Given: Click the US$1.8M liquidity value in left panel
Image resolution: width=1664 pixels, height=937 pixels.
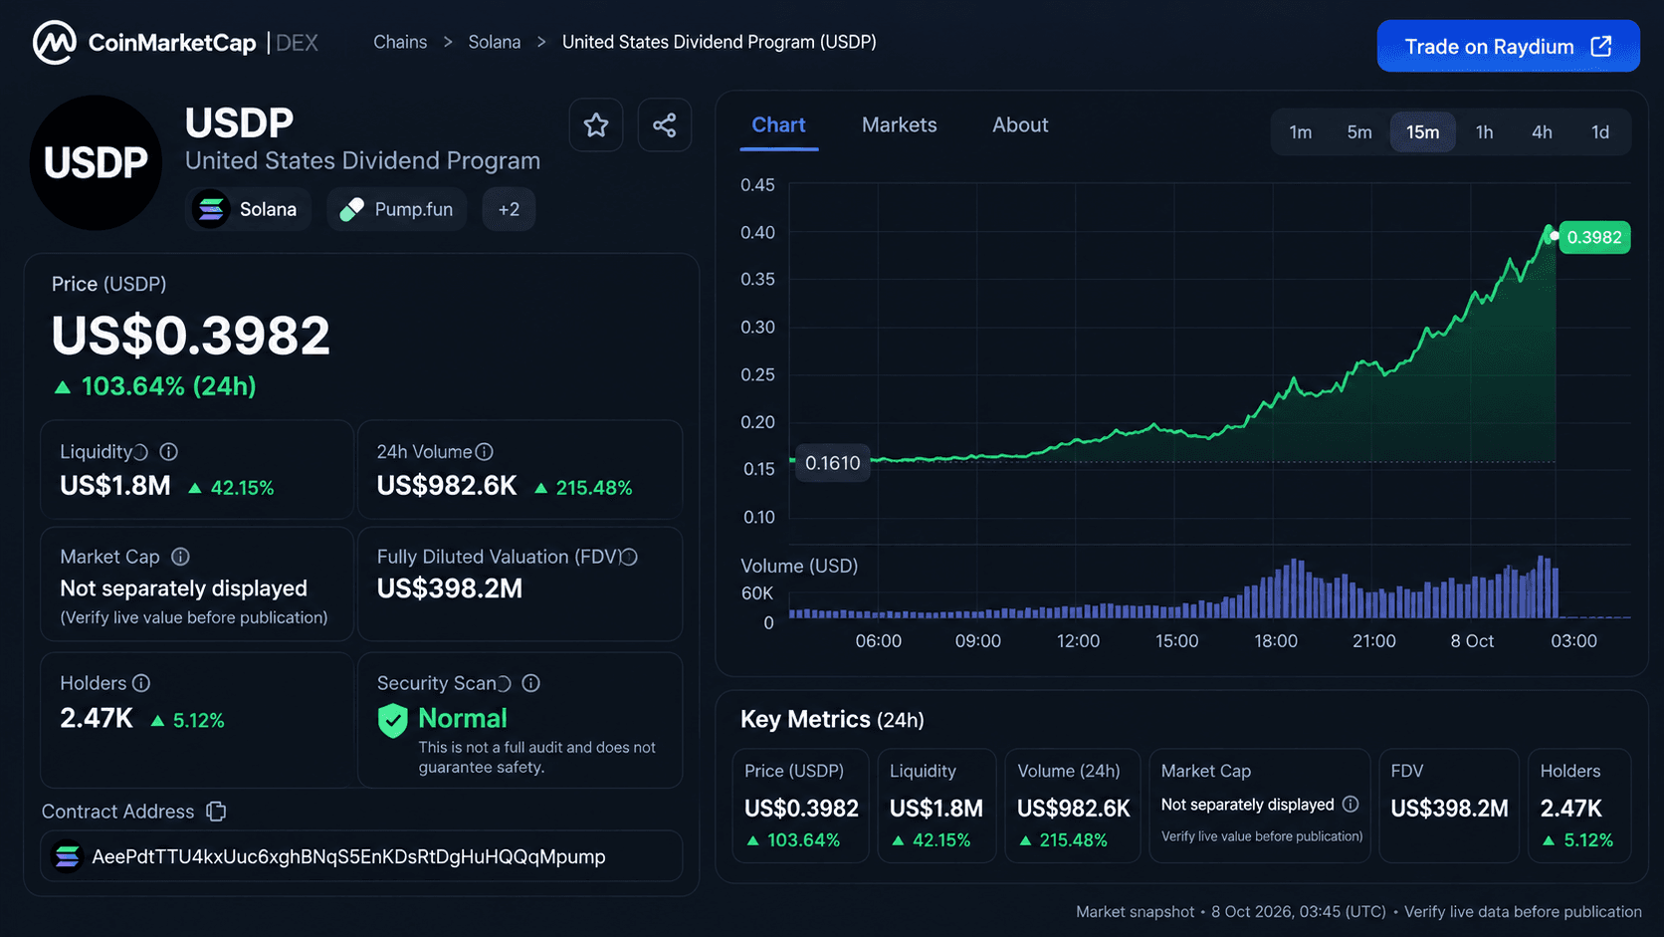Looking at the screenshot, I should (115, 486).
